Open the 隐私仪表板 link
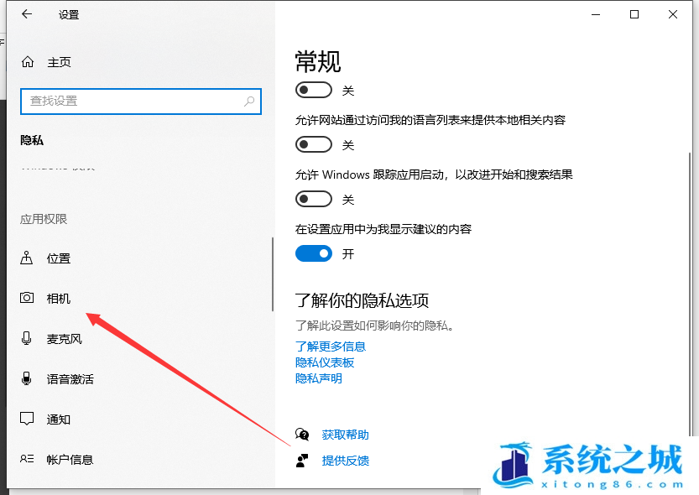699x495 pixels. pyautogui.click(x=325, y=362)
